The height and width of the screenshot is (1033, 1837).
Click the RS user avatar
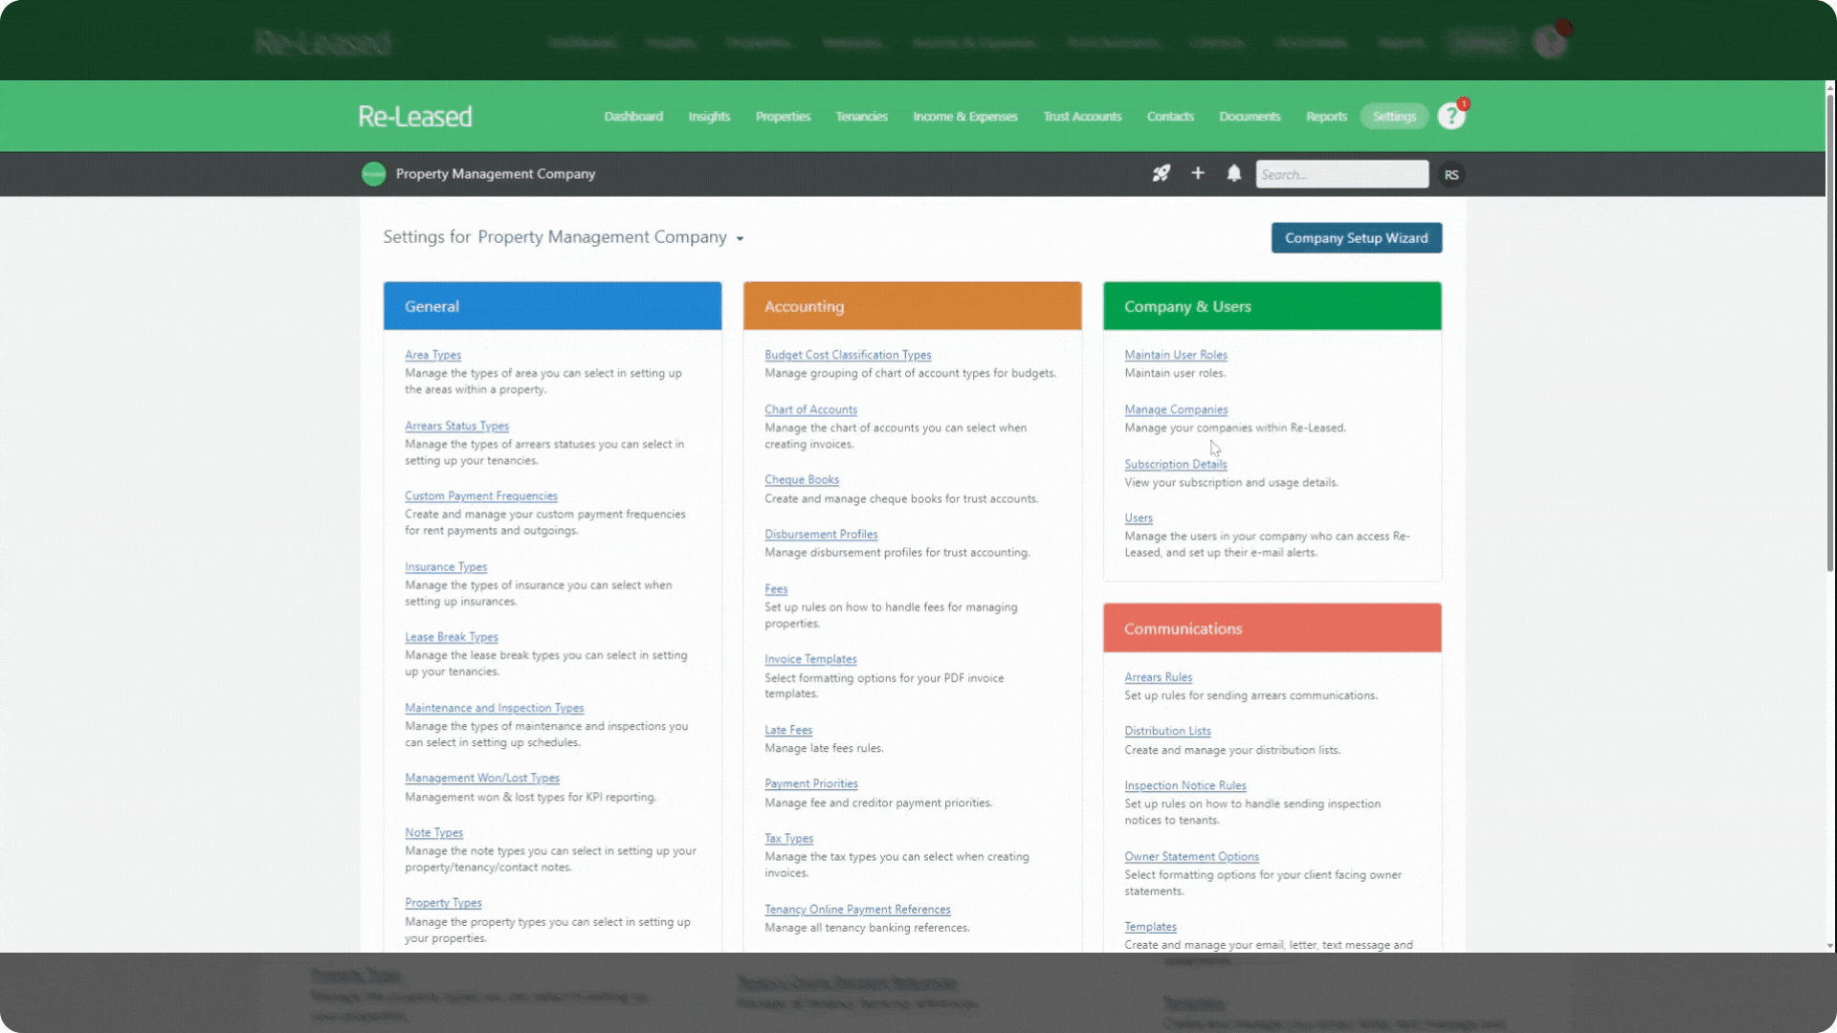(x=1451, y=174)
